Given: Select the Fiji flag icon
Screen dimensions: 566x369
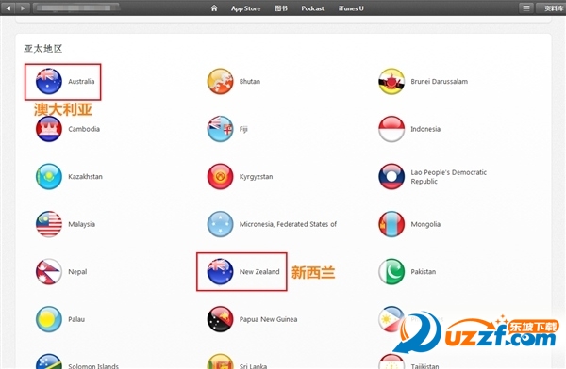Looking at the screenshot, I should [220, 129].
